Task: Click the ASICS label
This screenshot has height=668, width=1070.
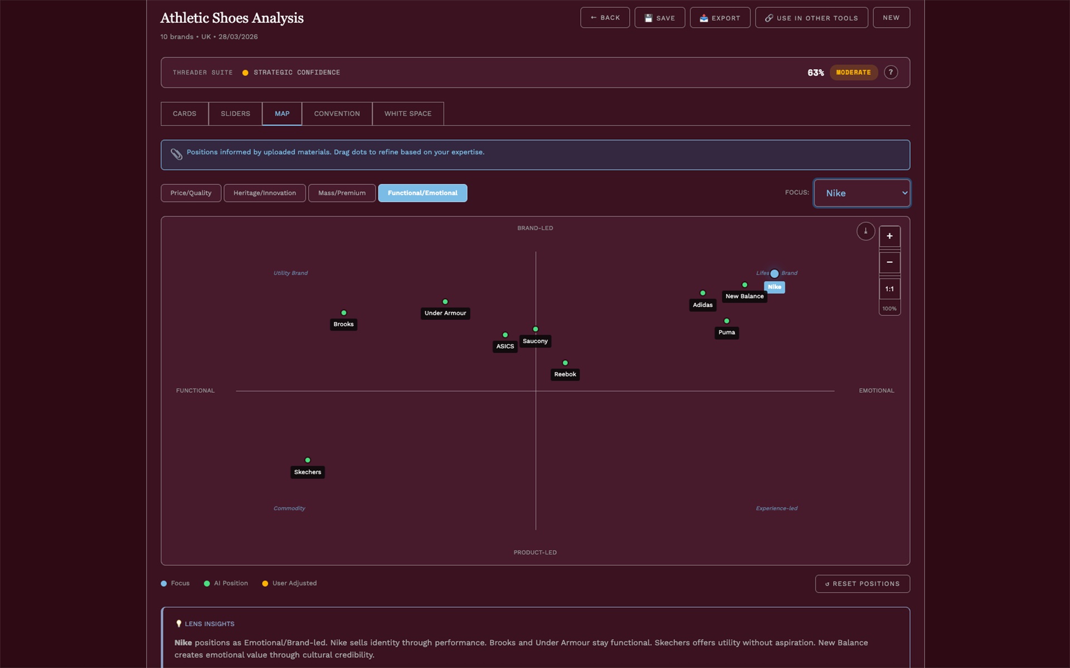Action: [505, 347]
